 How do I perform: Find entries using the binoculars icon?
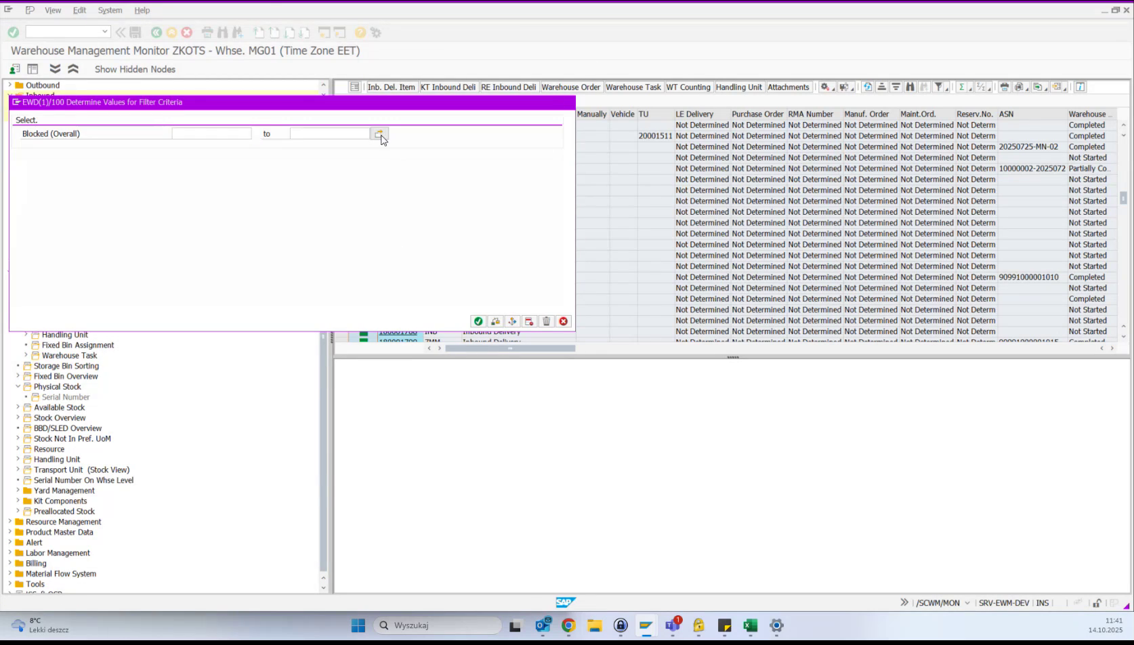[910, 87]
